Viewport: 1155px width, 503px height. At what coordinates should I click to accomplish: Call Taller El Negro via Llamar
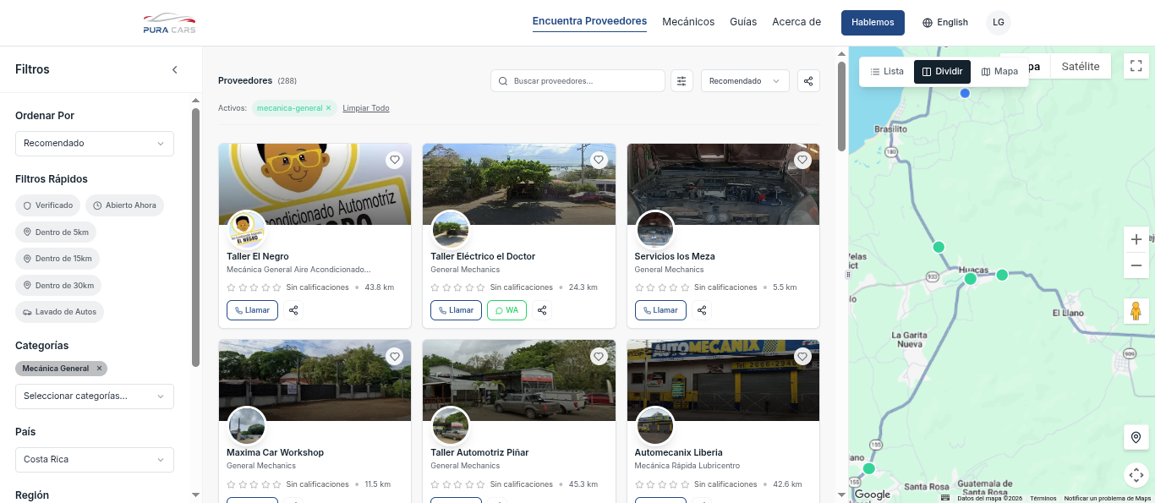click(252, 310)
